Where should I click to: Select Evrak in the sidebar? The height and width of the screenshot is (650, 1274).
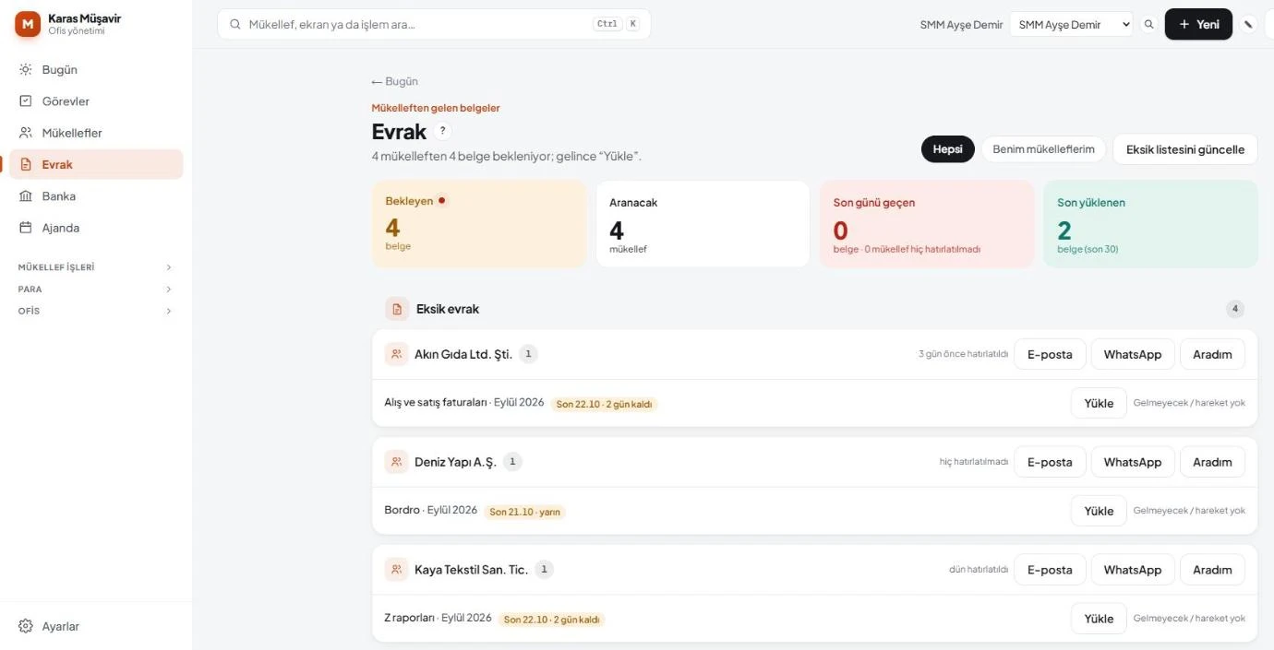pyautogui.click(x=96, y=164)
